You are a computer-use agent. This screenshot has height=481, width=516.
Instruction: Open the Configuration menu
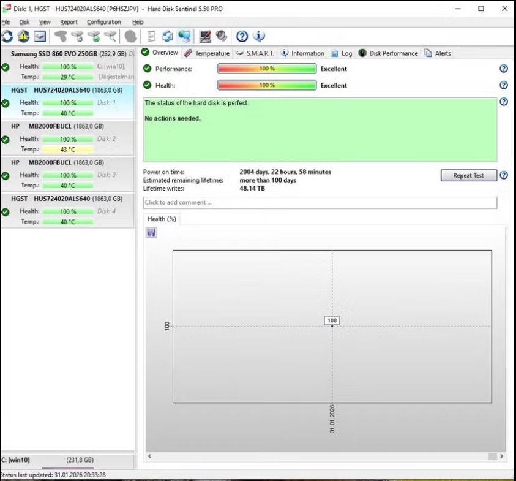pos(103,22)
